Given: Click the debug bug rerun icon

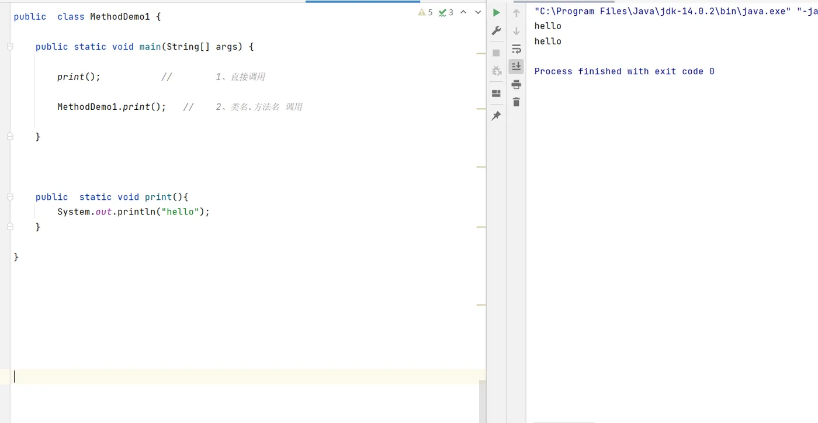Looking at the screenshot, I should click(496, 71).
